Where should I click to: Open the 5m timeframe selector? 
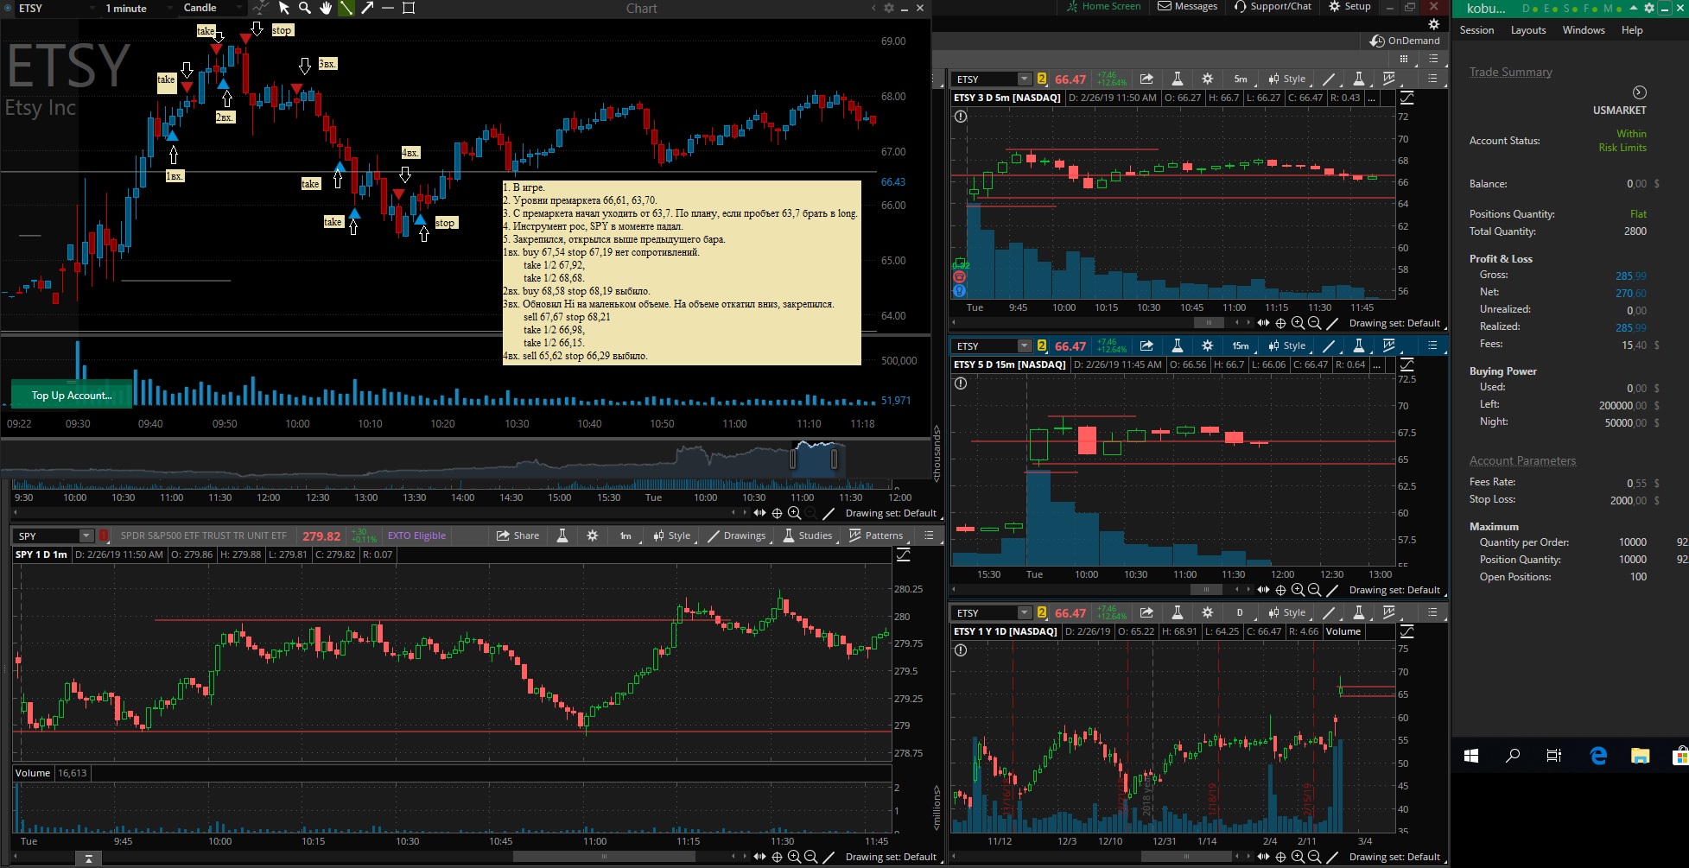click(x=1241, y=79)
